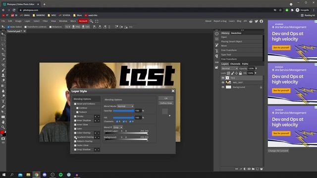Image resolution: width=317 pixels, height=178 pixels.
Task: Click Define New button
Action: [x=166, y=103]
